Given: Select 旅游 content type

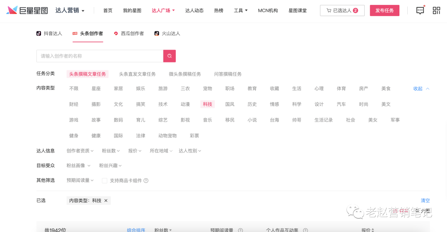Looking at the screenshot, I should pos(163,88).
